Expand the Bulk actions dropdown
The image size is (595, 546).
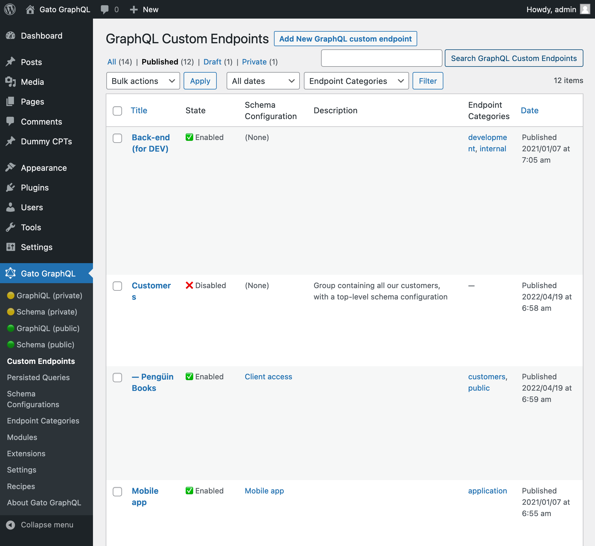point(143,81)
